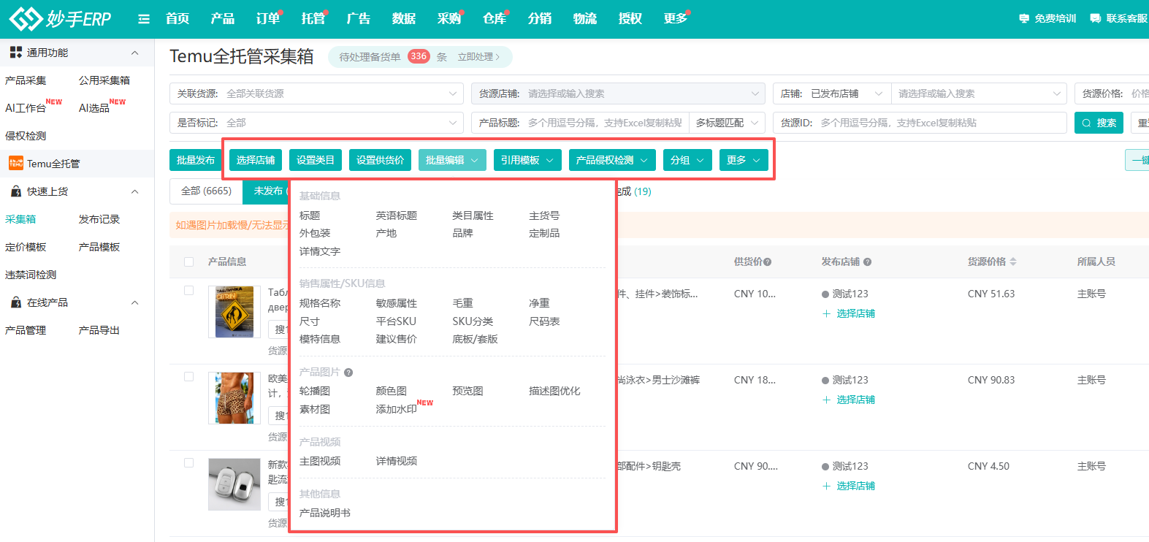The height and width of the screenshot is (542, 1149).
Task: Collapse the 在线产品 sidebar section
Action: (x=134, y=302)
